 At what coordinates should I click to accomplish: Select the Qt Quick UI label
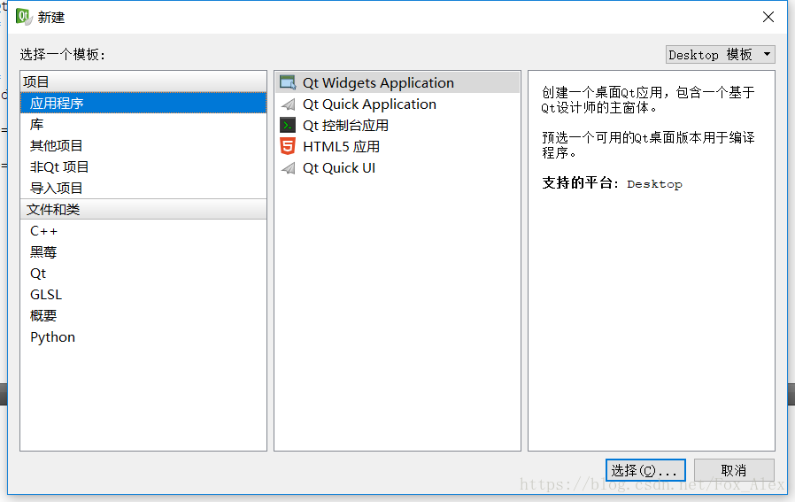(x=339, y=168)
